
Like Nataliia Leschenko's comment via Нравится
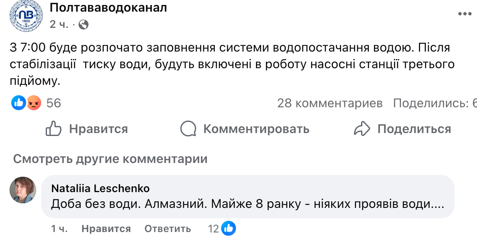point(106,229)
